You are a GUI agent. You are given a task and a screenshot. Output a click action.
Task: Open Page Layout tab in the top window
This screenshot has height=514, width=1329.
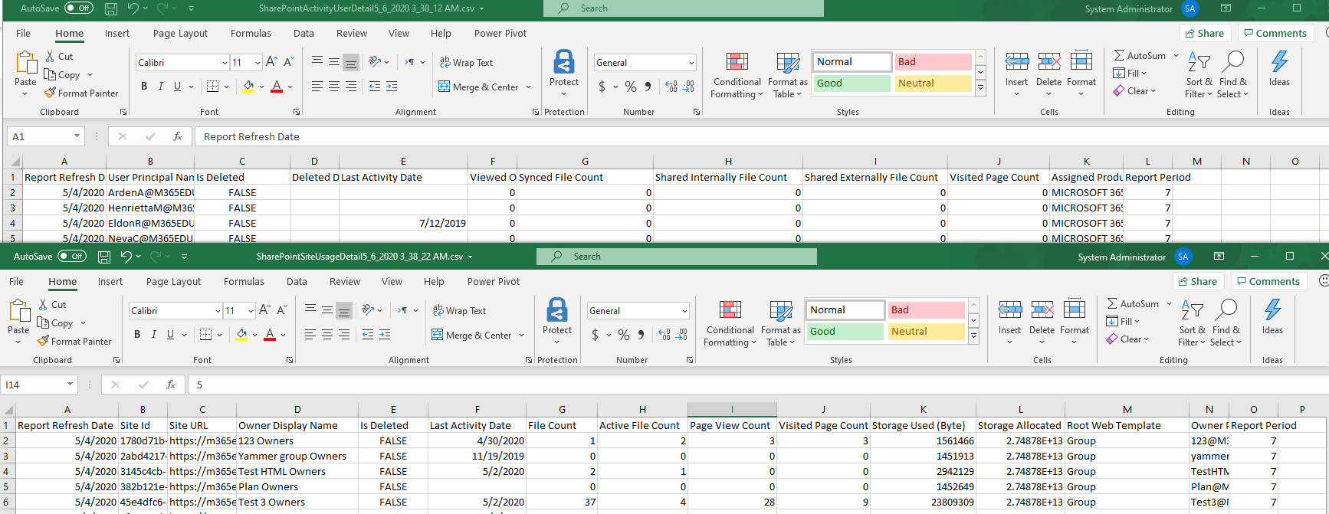(180, 34)
